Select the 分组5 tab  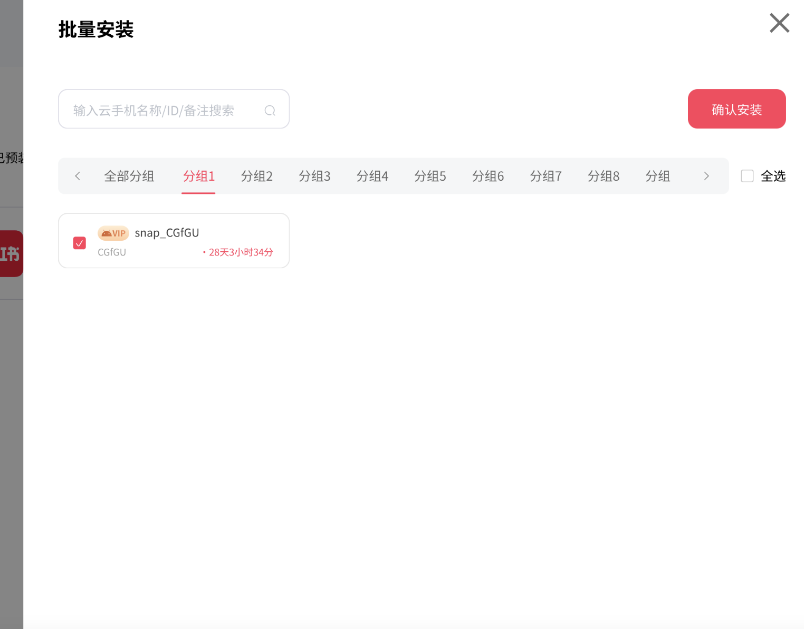(x=430, y=176)
